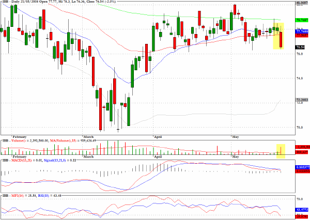Viewport: 310px width, 221px height.
Task: Click the May label under price chart
Action: (236, 137)
